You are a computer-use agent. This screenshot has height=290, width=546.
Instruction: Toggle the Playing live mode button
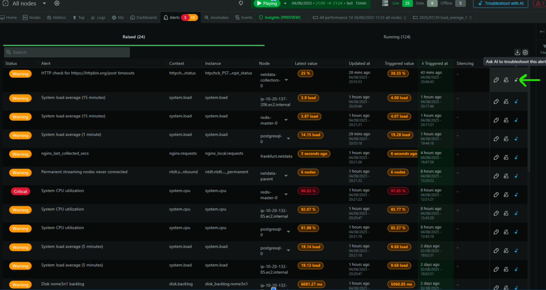[x=267, y=4]
